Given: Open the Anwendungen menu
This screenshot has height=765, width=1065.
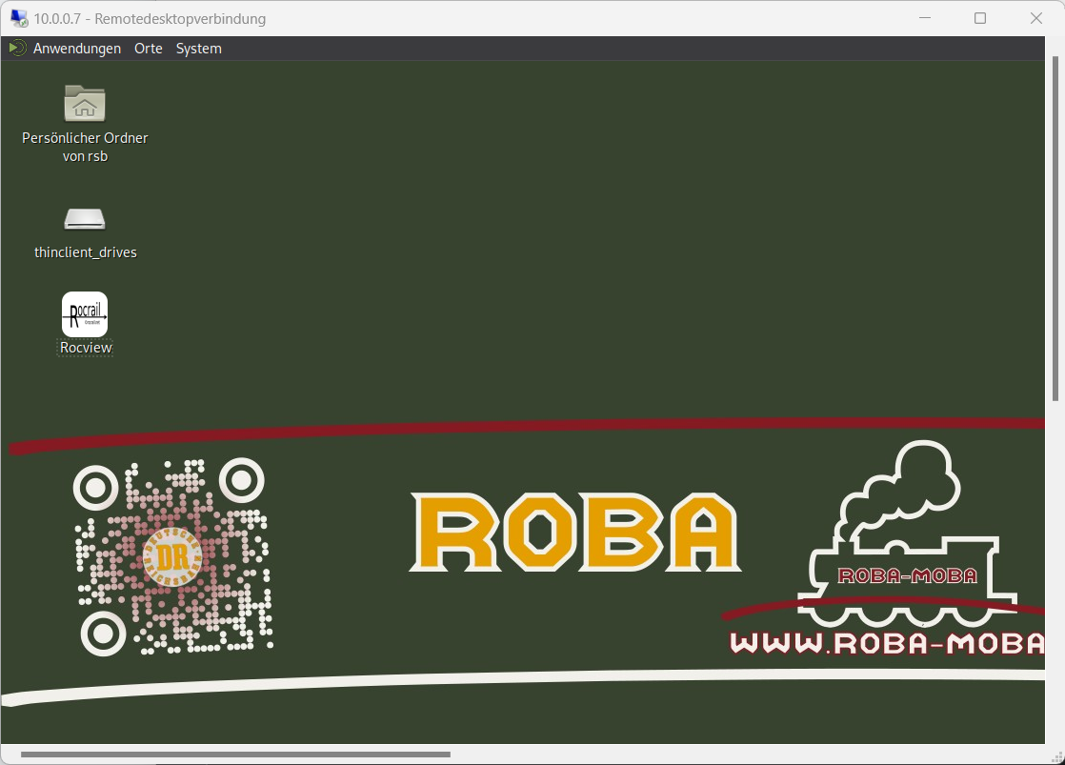Looking at the screenshot, I should (77, 49).
